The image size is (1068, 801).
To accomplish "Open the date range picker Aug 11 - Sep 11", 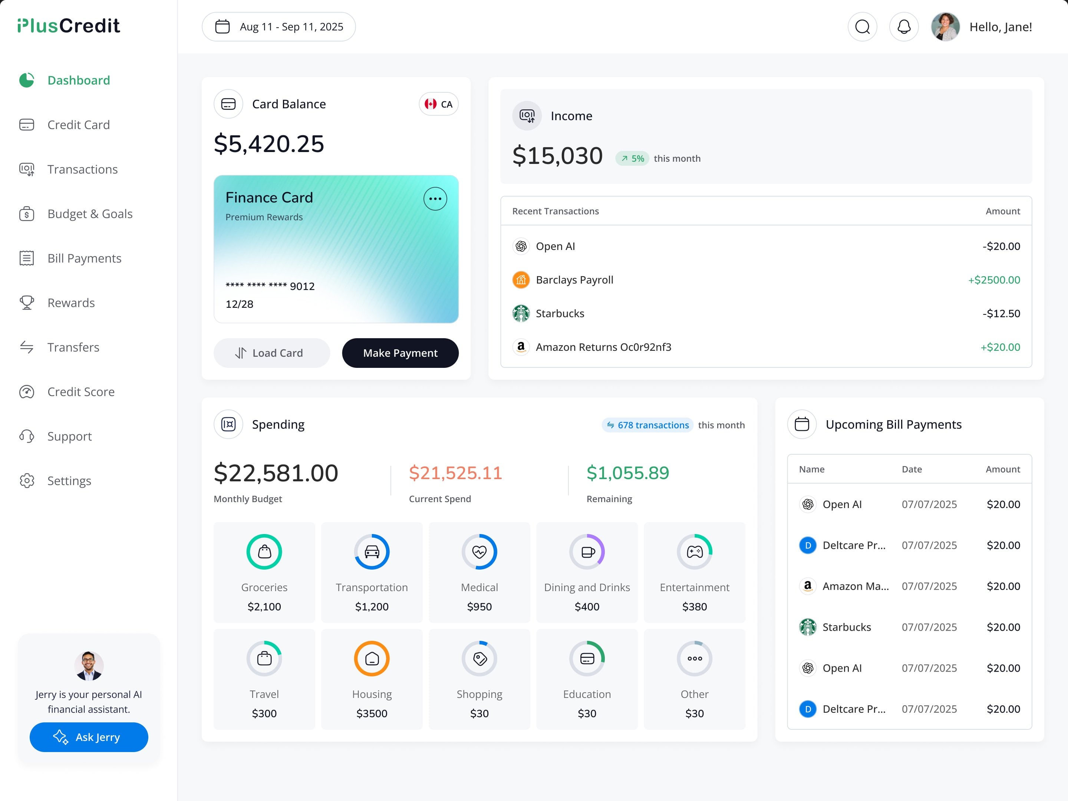I will pyautogui.click(x=278, y=27).
